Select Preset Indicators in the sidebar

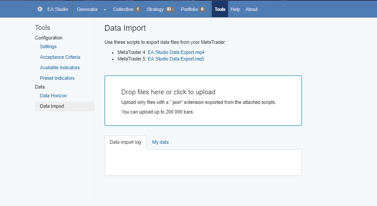point(57,78)
